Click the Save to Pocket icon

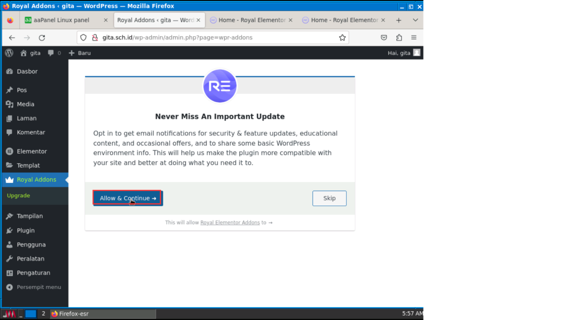[x=384, y=38]
